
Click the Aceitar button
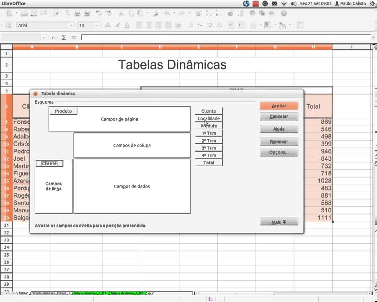(279, 106)
